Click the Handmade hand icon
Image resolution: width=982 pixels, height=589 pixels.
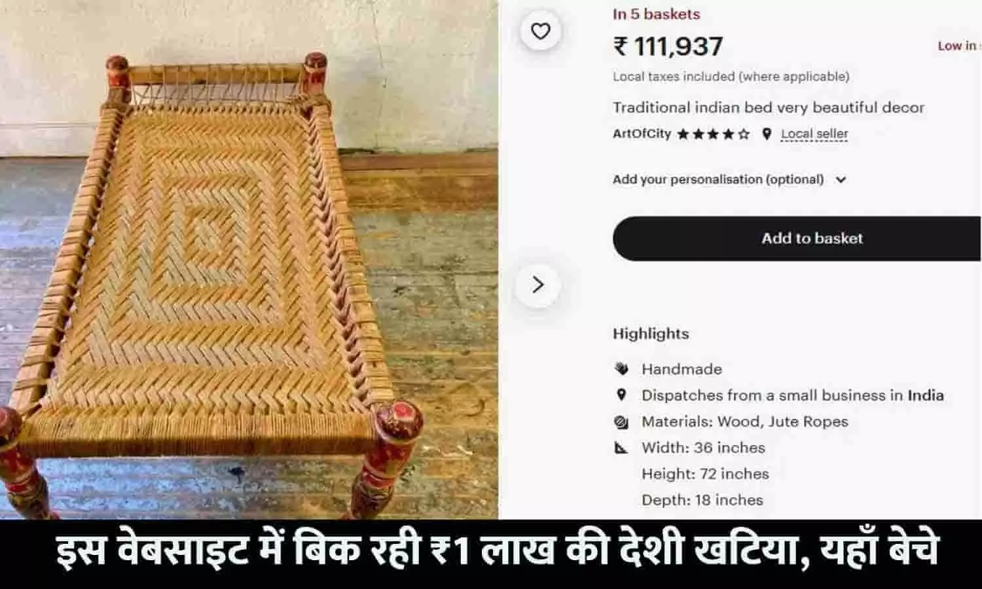pos(621,368)
